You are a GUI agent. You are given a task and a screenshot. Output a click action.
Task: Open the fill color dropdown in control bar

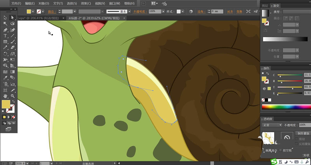pyautogui.click(x=33, y=11)
